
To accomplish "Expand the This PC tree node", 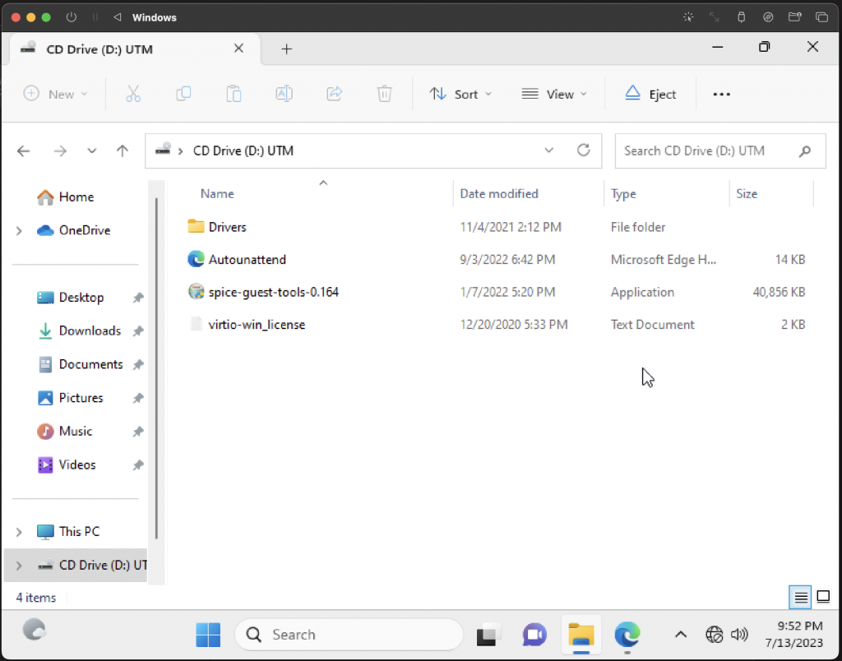I will [x=19, y=532].
